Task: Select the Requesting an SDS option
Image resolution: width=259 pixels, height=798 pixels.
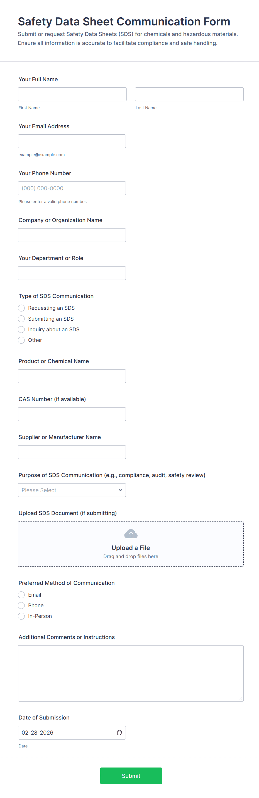Action: (x=21, y=308)
